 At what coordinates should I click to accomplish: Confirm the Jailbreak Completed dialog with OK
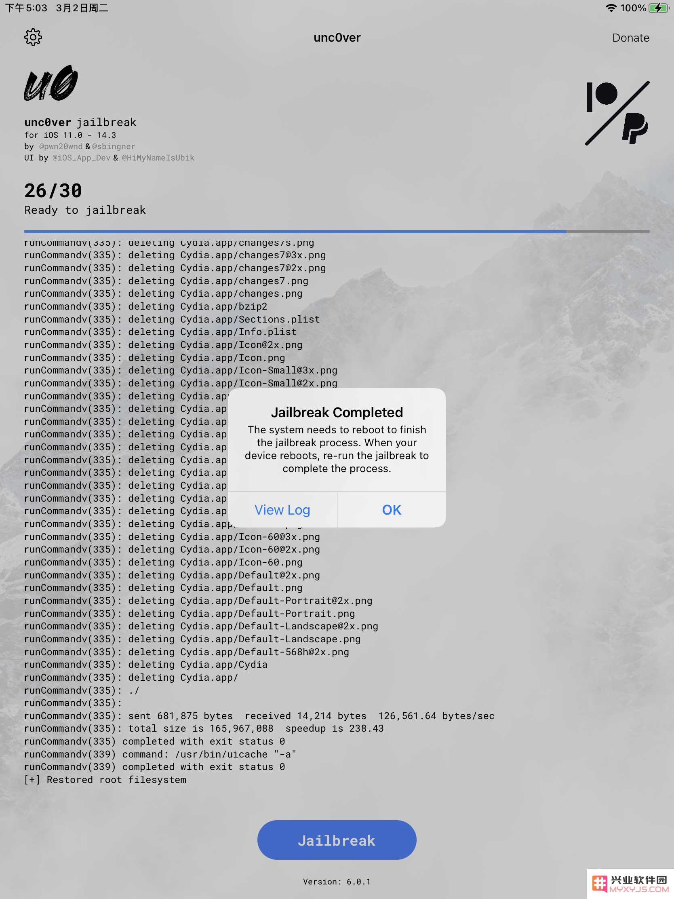click(x=392, y=510)
